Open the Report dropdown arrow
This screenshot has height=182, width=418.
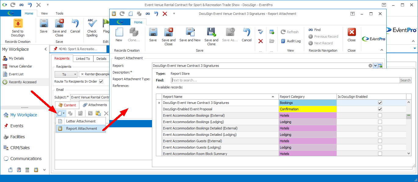pos(375,66)
